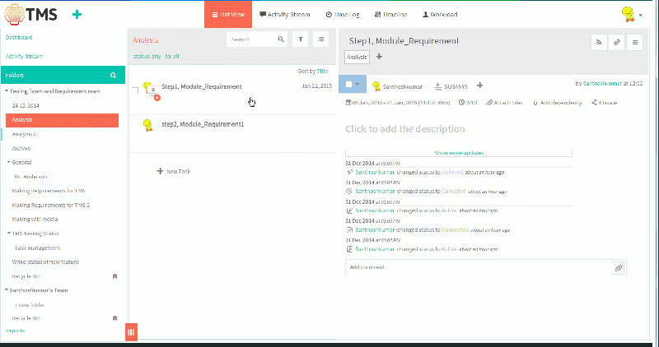Click the Cancelled status link
Image resolution: width=659 pixels, height=347 pixels.
453,192
